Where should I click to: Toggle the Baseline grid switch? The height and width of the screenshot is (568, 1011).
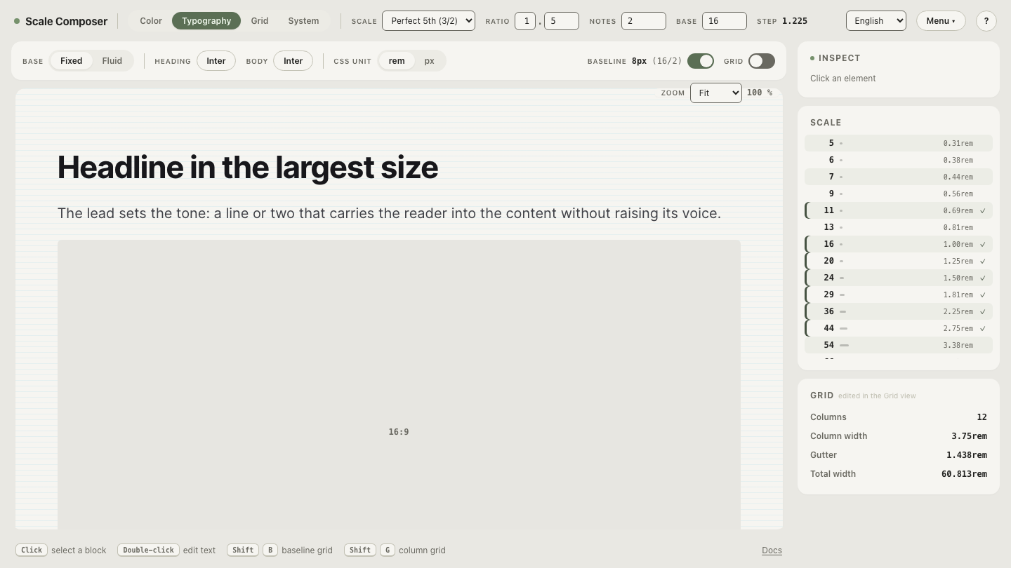701,61
